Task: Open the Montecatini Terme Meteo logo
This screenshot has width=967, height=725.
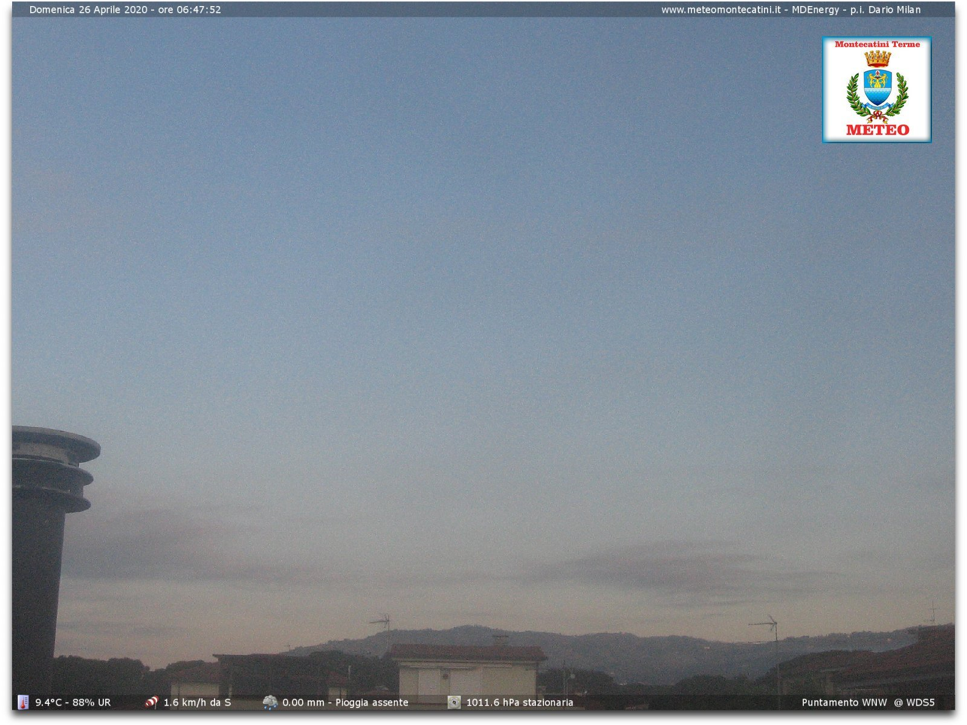Action: click(x=876, y=89)
